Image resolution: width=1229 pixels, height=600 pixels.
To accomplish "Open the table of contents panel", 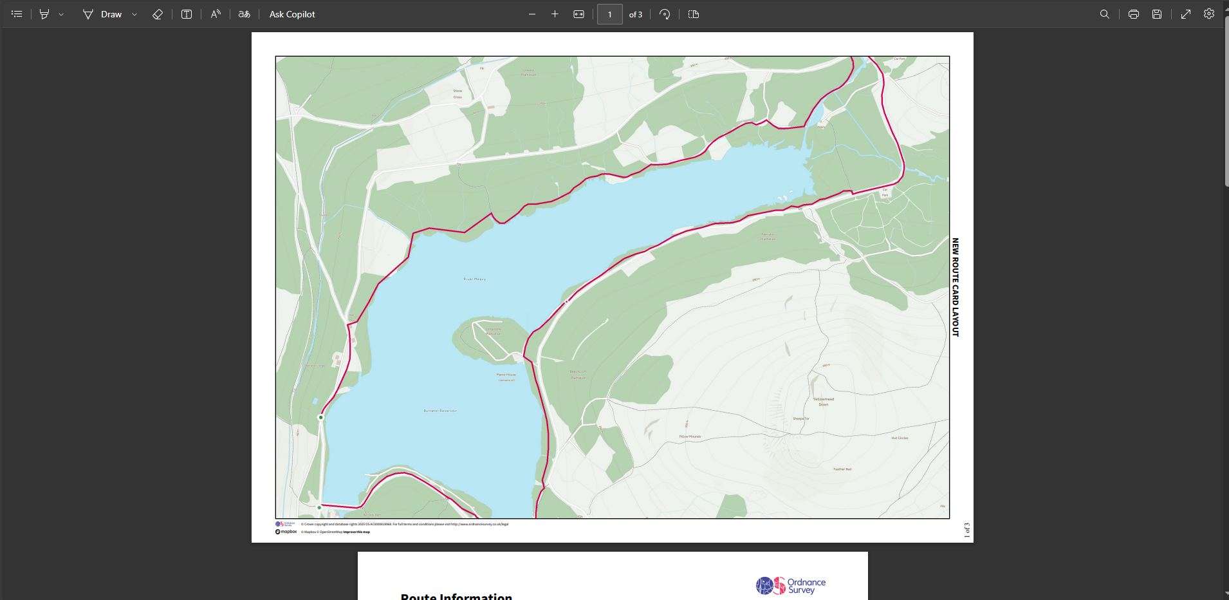I will 16,14.
